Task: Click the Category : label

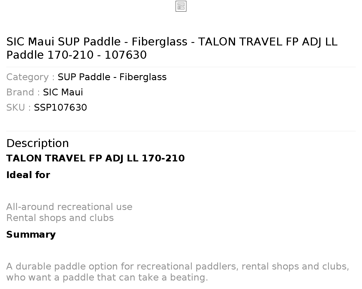Action: coord(31,77)
